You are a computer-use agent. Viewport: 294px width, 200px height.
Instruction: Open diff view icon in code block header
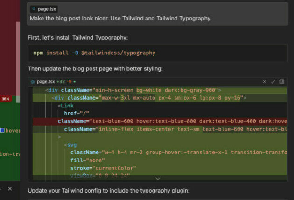[281, 81]
